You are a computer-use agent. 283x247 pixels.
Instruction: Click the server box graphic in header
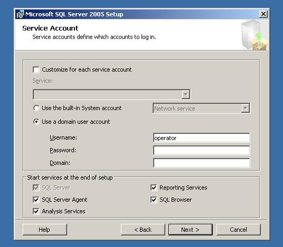[x=254, y=35]
